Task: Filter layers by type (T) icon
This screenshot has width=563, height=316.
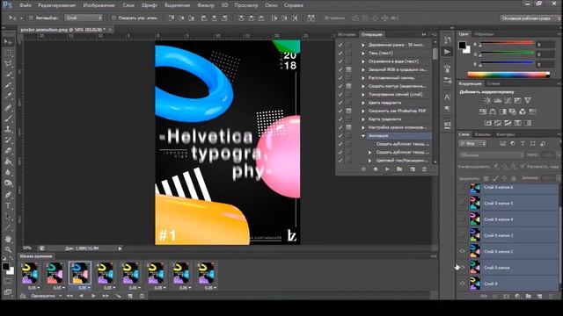Action: pyautogui.click(x=523, y=144)
